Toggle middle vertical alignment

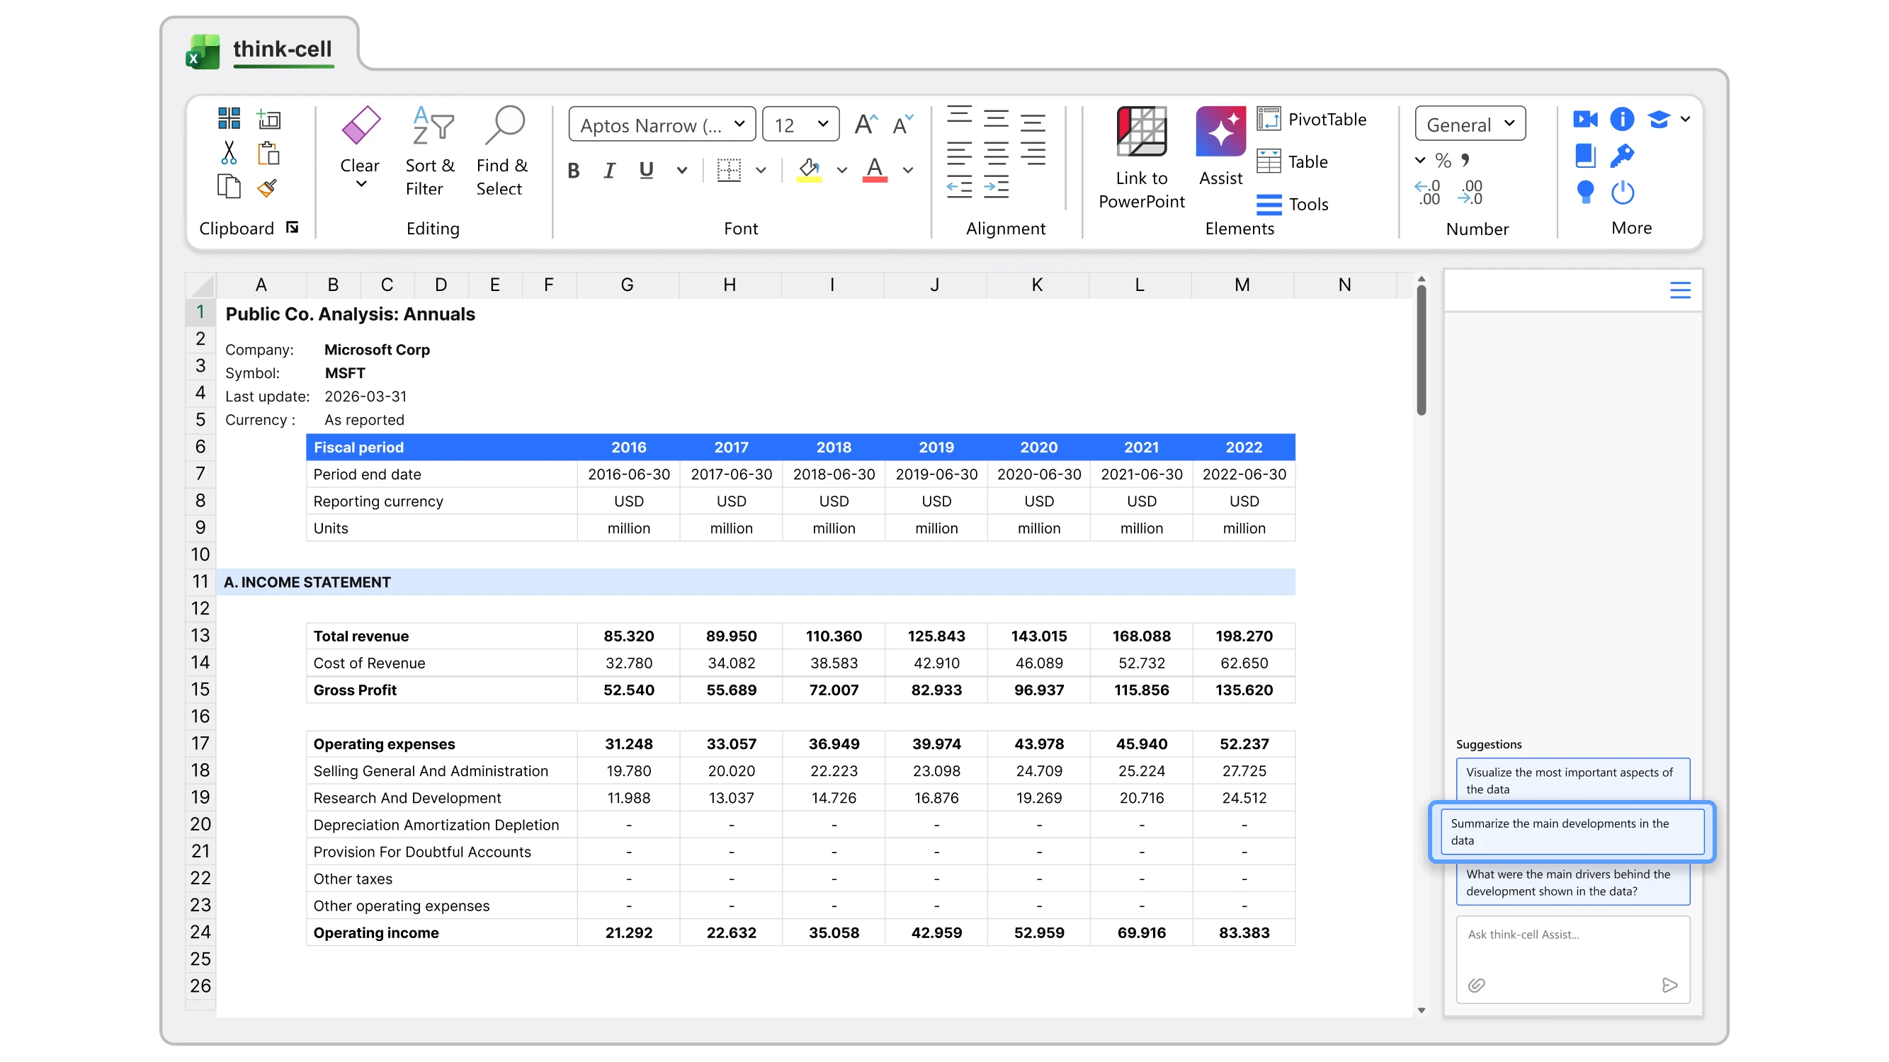pyautogui.click(x=996, y=119)
